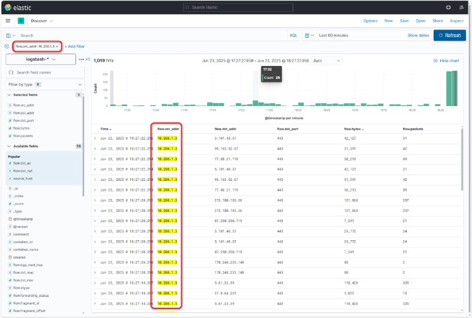Open the hamburger navigation menu
The width and height of the screenshot is (472, 318).
pyautogui.click(x=8, y=21)
